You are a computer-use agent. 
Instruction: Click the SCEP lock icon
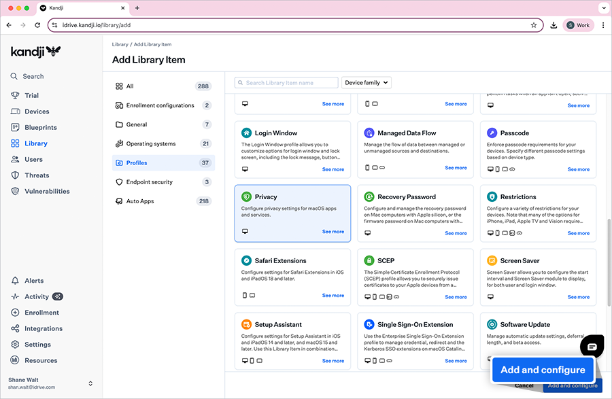(369, 261)
